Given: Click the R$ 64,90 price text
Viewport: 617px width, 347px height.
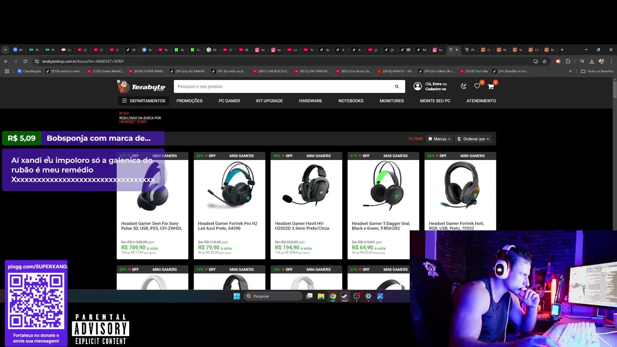Looking at the screenshot, I should click(362, 248).
